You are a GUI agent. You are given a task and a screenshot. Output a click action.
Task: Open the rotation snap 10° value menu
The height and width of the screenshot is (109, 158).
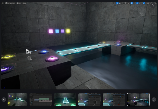click(x=140, y=3)
